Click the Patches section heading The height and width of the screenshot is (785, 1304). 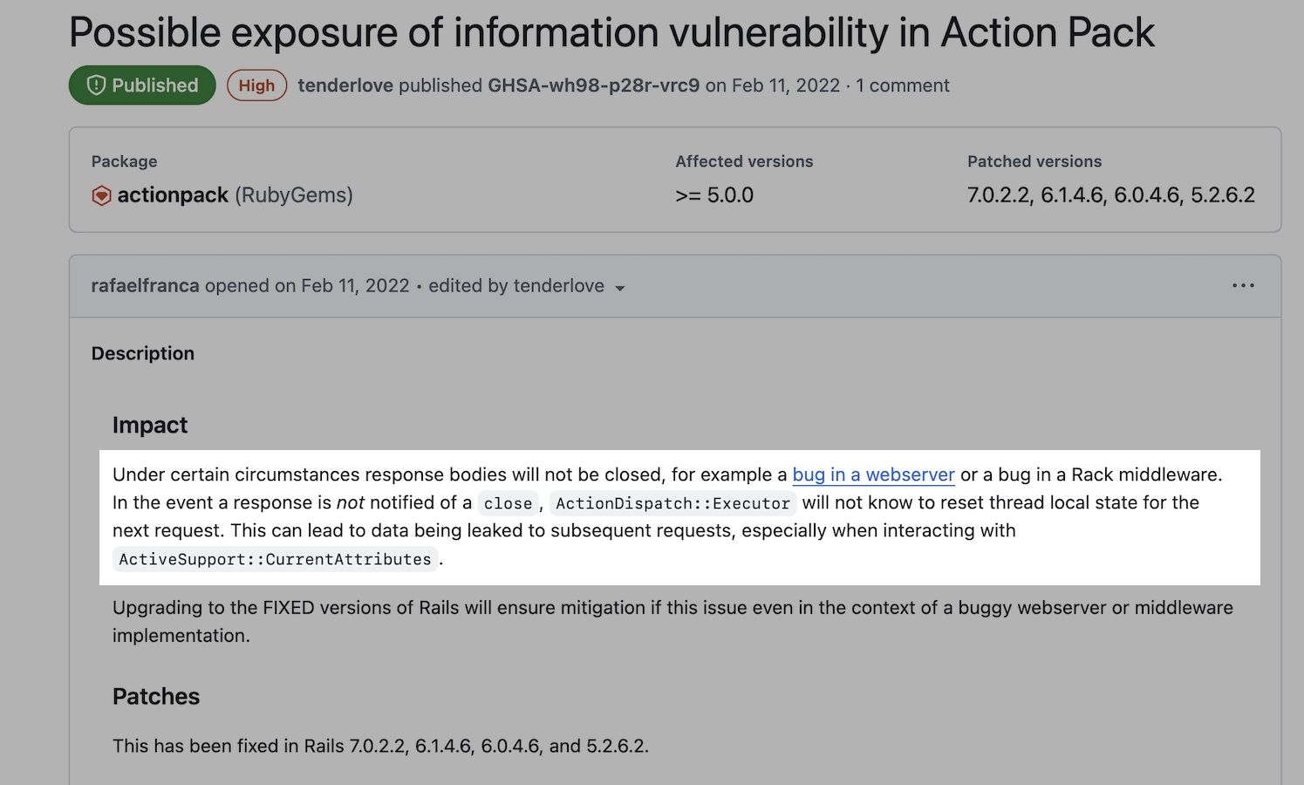156,696
